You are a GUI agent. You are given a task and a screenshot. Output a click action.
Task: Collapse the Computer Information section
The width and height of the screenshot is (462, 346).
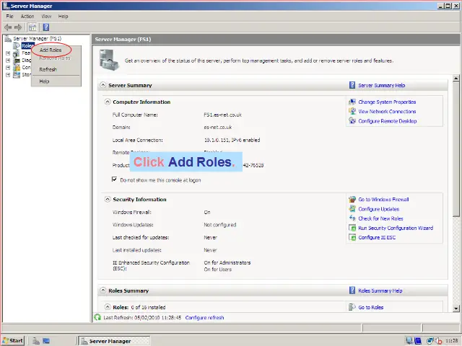pyautogui.click(x=108, y=102)
